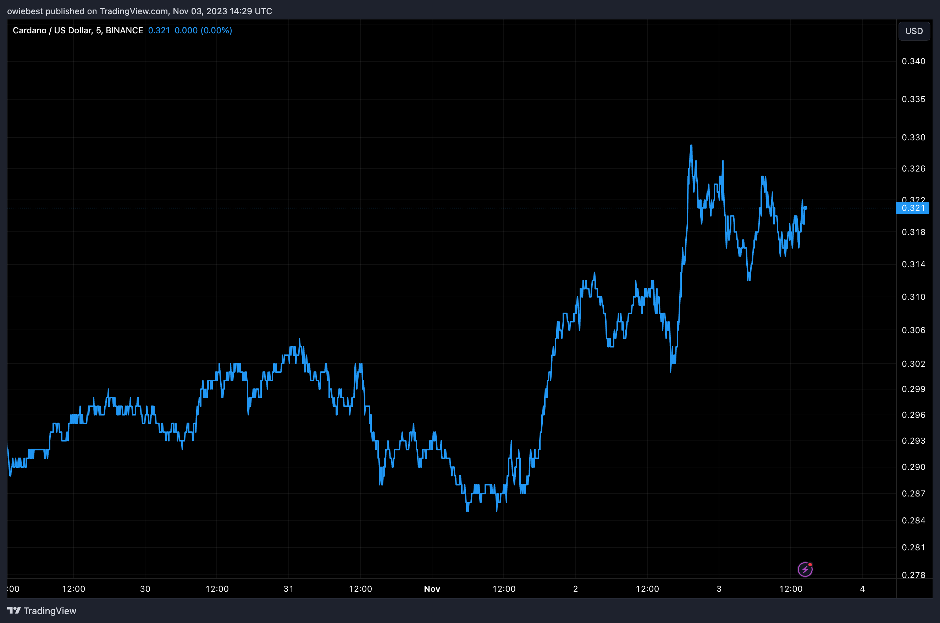The height and width of the screenshot is (623, 940).
Task: Click the 2 date label on time axis
Action: pos(575,589)
